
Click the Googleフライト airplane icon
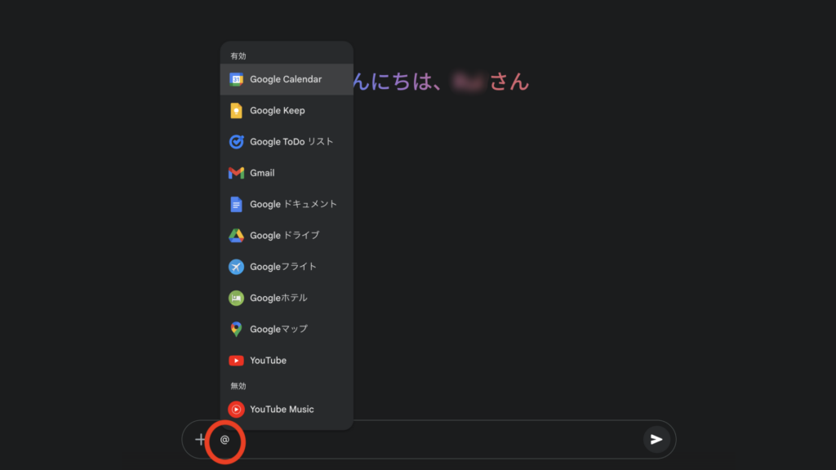tap(236, 267)
